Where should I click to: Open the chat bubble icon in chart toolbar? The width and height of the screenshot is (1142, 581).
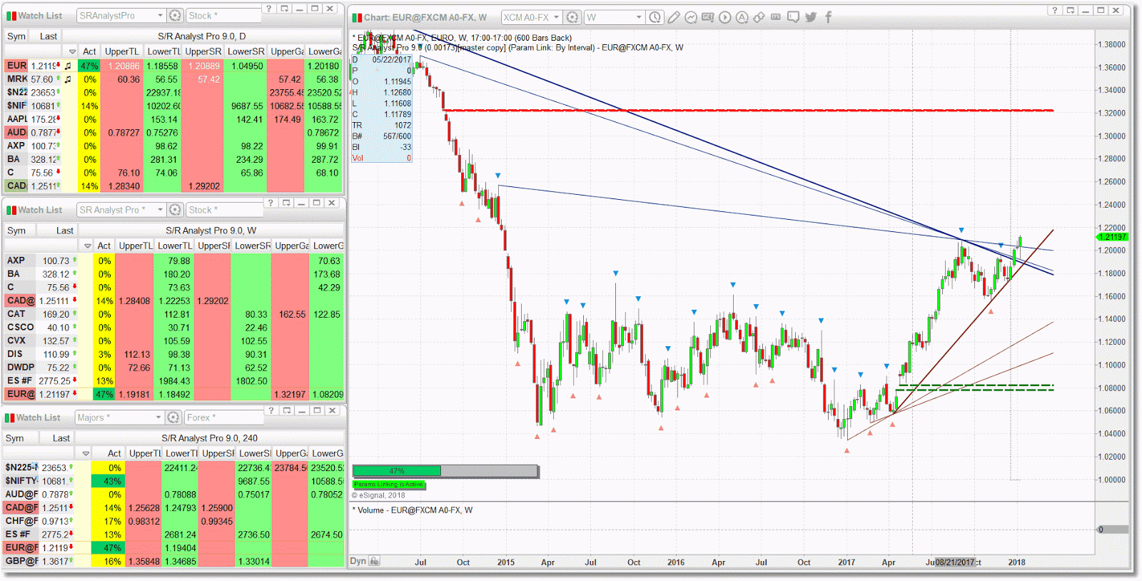pos(794,16)
